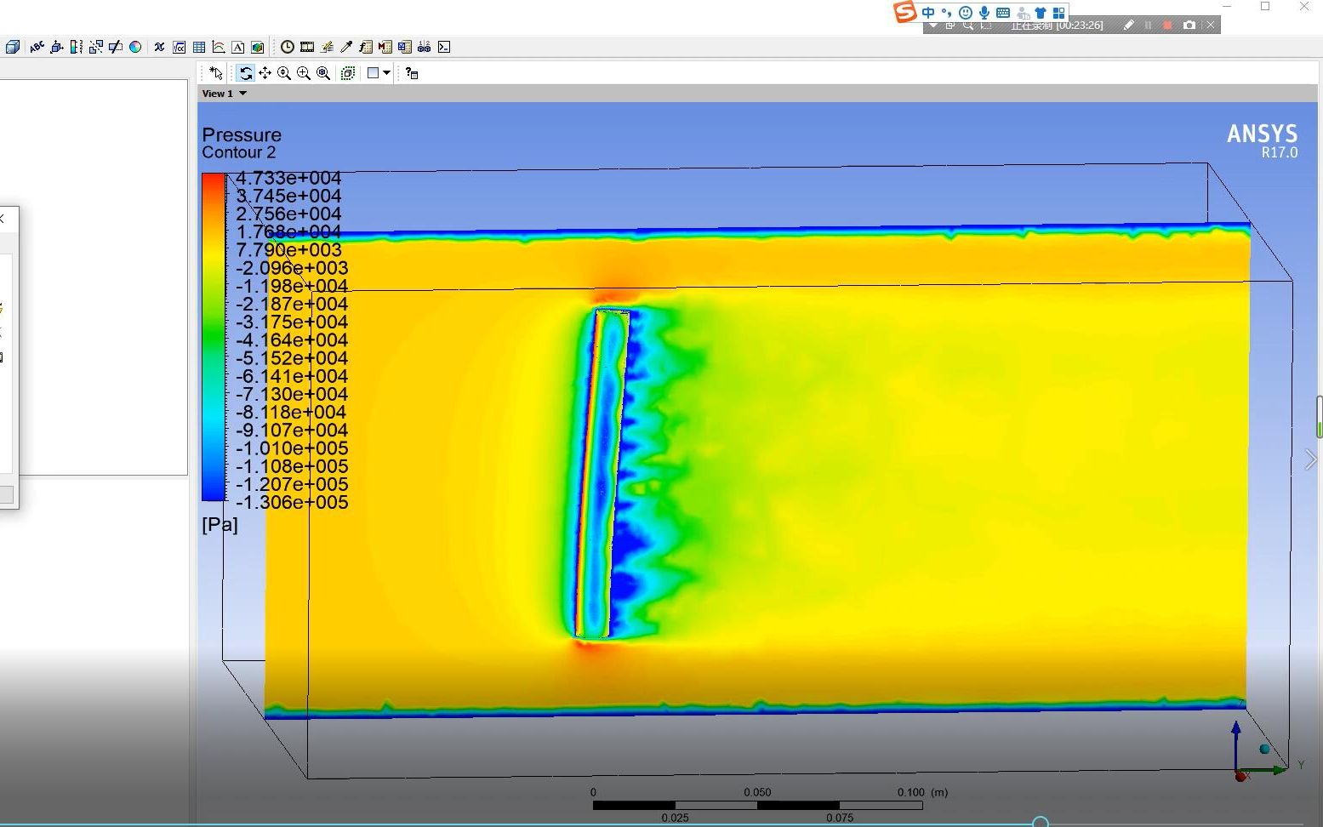Insert a new Expression
This screenshot has height=827, width=1323.
tap(179, 47)
